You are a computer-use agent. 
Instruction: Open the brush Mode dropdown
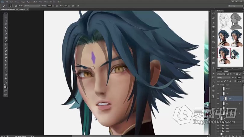pos(32,6)
